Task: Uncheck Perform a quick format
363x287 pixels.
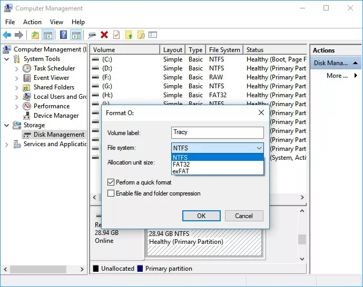Action: (x=111, y=182)
